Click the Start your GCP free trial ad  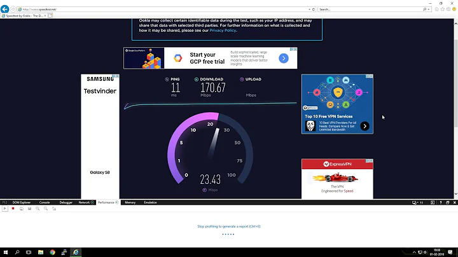tap(211, 58)
